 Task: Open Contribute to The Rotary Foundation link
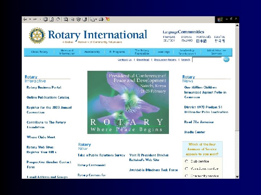pyautogui.click(x=46, y=125)
